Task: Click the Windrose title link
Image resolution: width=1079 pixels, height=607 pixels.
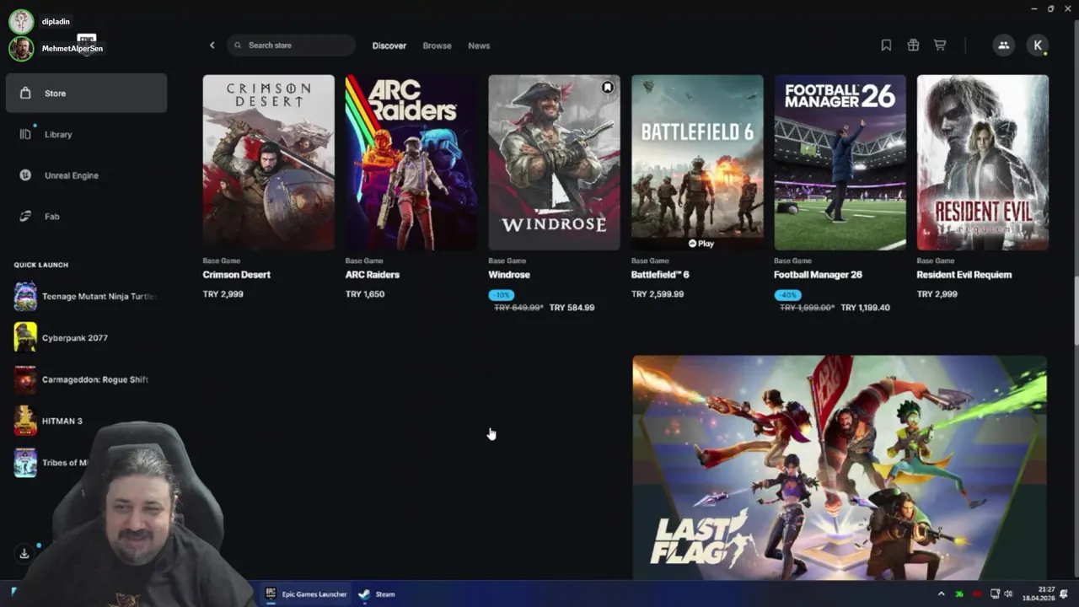Action: 509,275
